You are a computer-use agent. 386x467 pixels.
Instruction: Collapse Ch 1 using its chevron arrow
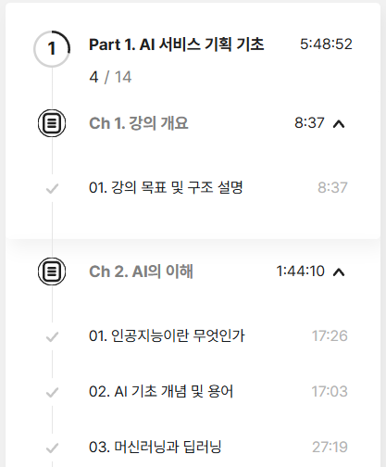(339, 124)
